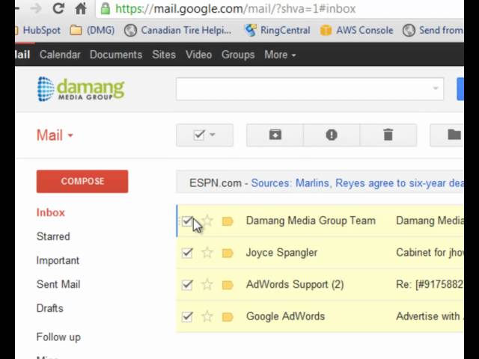The width and height of the screenshot is (479, 359).
Task: Uncheck the Joyce Spangler email checkbox
Action: [187, 253]
